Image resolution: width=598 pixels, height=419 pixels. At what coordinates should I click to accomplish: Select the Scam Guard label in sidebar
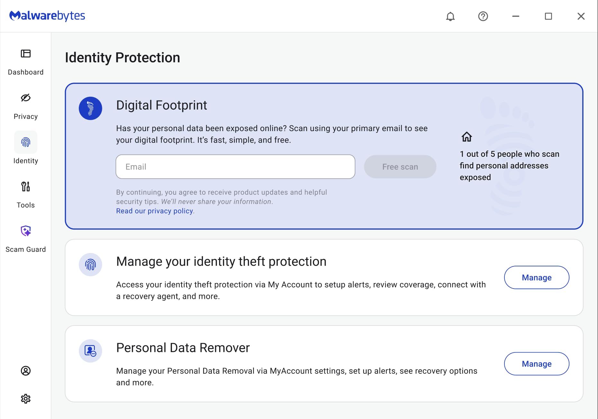tap(26, 249)
